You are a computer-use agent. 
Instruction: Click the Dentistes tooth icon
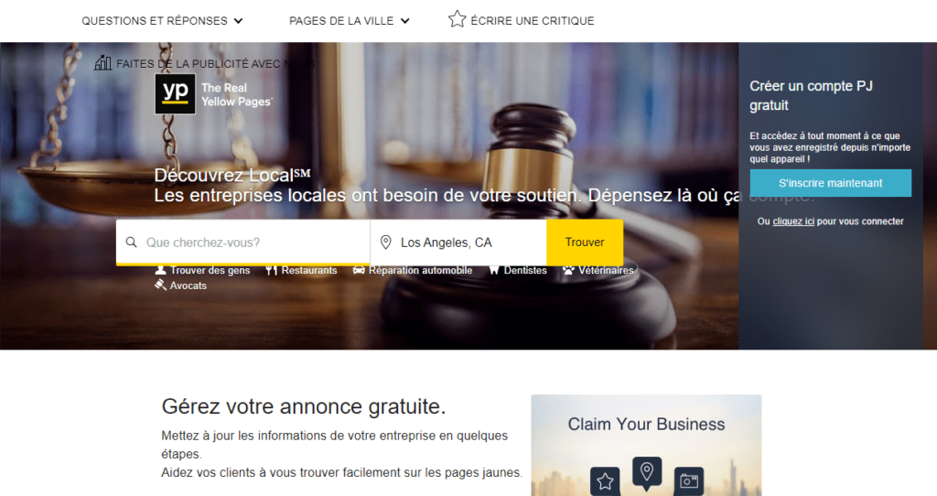pyautogui.click(x=494, y=270)
